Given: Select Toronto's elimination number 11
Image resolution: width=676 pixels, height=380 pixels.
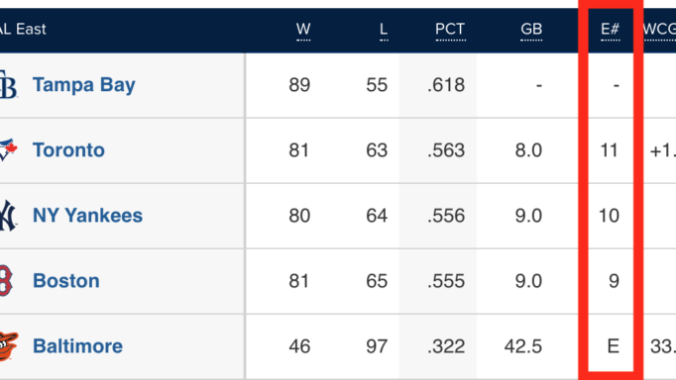Looking at the screenshot, I should 610,150.
